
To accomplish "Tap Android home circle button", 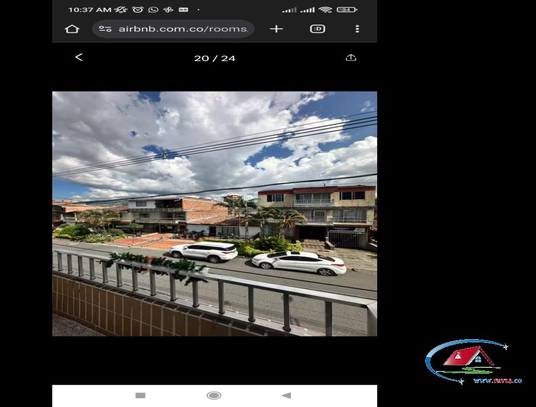I will click(214, 396).
